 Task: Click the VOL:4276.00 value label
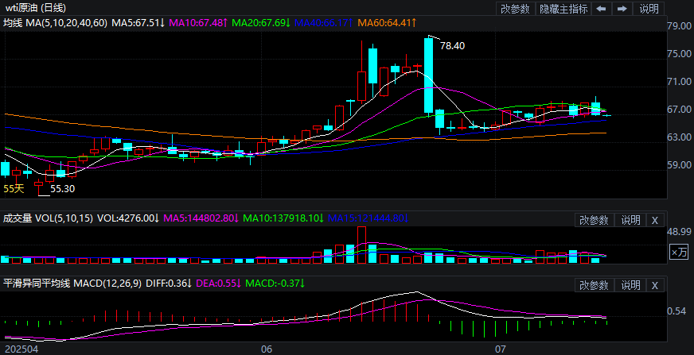[x=128, y=218]
